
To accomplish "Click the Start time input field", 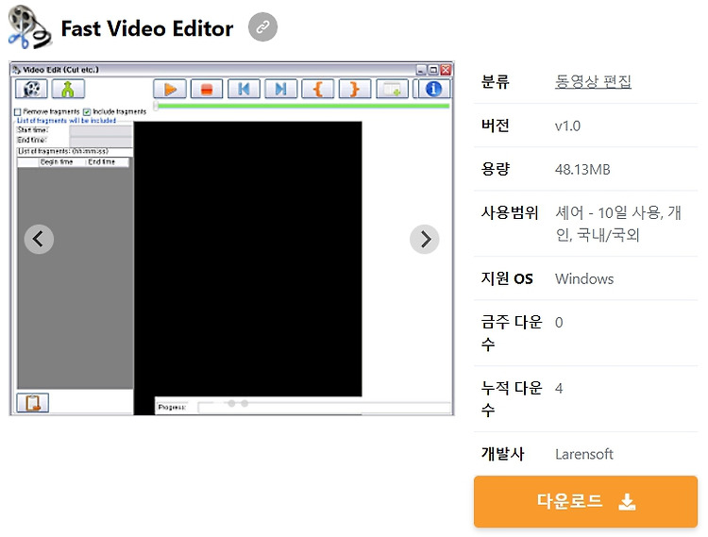I will (x=101, y=130).
